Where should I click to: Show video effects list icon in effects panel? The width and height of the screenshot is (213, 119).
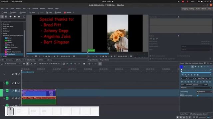pyautogui.click(x=6, y=17)
